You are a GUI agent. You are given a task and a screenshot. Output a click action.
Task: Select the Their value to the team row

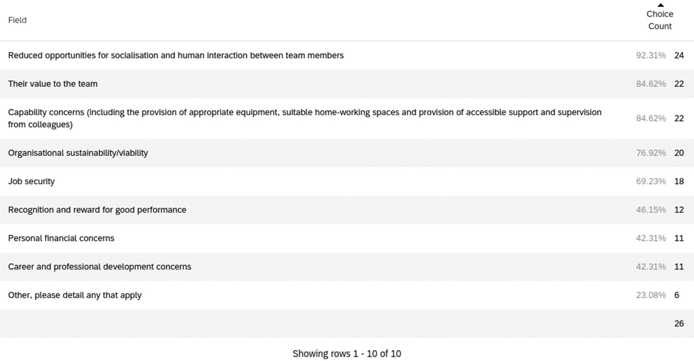(x=53, y=84)
